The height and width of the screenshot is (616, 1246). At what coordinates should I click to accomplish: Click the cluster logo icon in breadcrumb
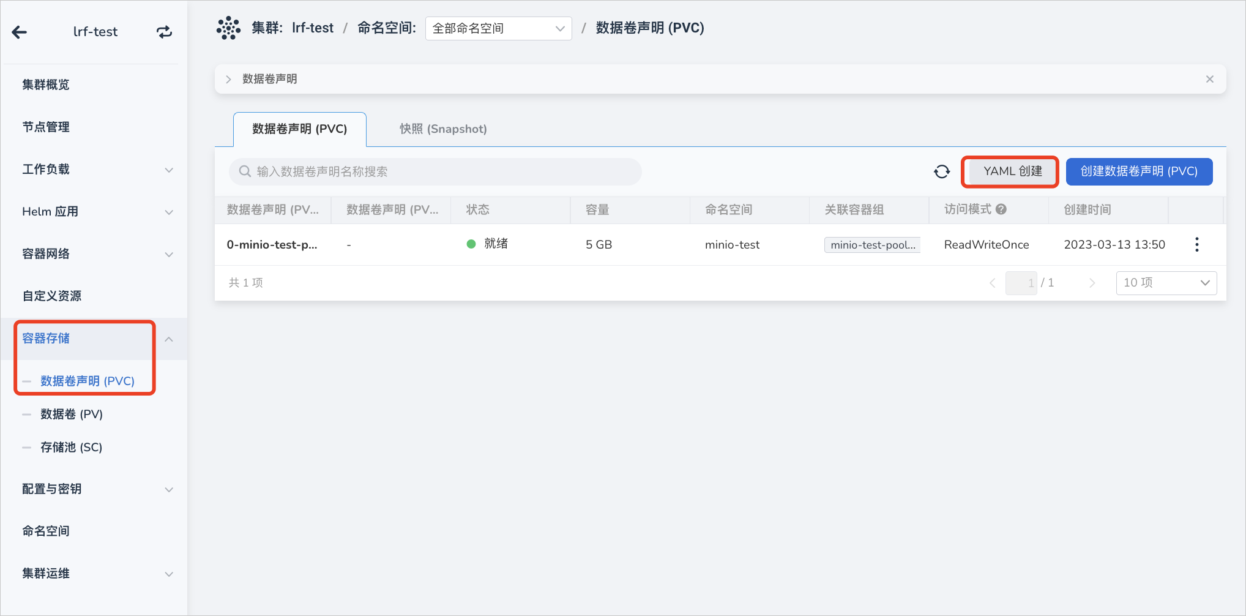tap(228, 28)
